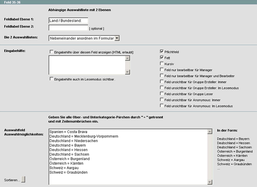This screenshot has height=187, width=257.
Task: Check Feld unsichtbar für Anonymous: Im Lesemodus
Action: click(162, 105)
